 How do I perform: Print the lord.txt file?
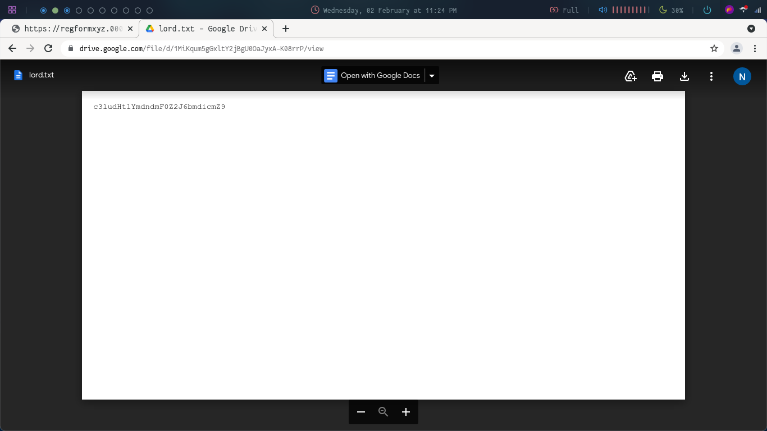[658, 76]
